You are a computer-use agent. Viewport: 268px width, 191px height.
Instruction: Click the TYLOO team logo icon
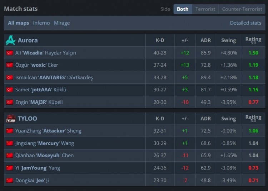click(10, 118)
